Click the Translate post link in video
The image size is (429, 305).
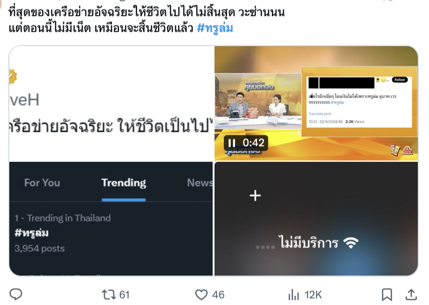click(320, 114)
